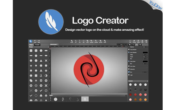Switch to the Shape tab
The width and height of the screenshot is (177, 110).
click(x=31, y=45)
